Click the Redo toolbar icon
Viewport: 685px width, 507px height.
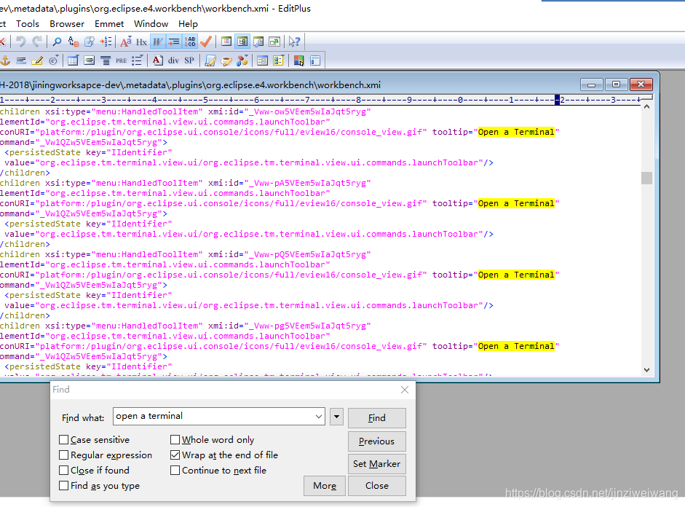[37, 42]
